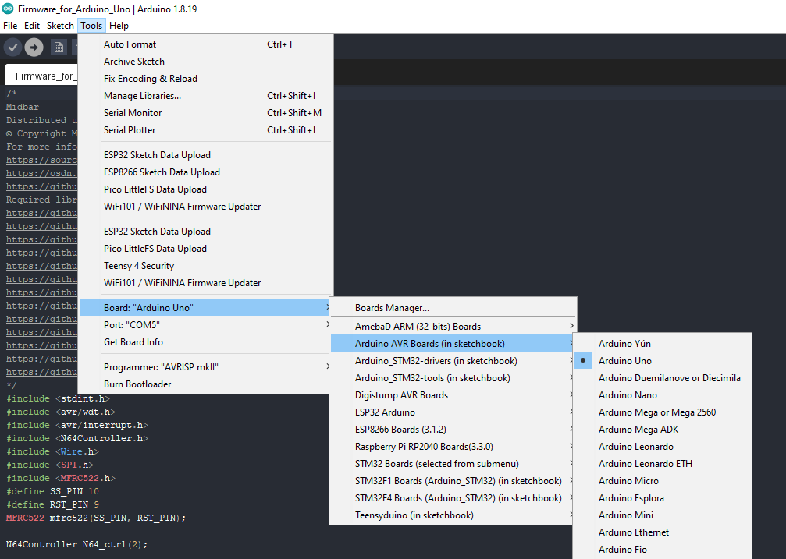Choose the Arduino Fio board
The height and width of the screenshot is (559, 786).
(x=662, y=550)
